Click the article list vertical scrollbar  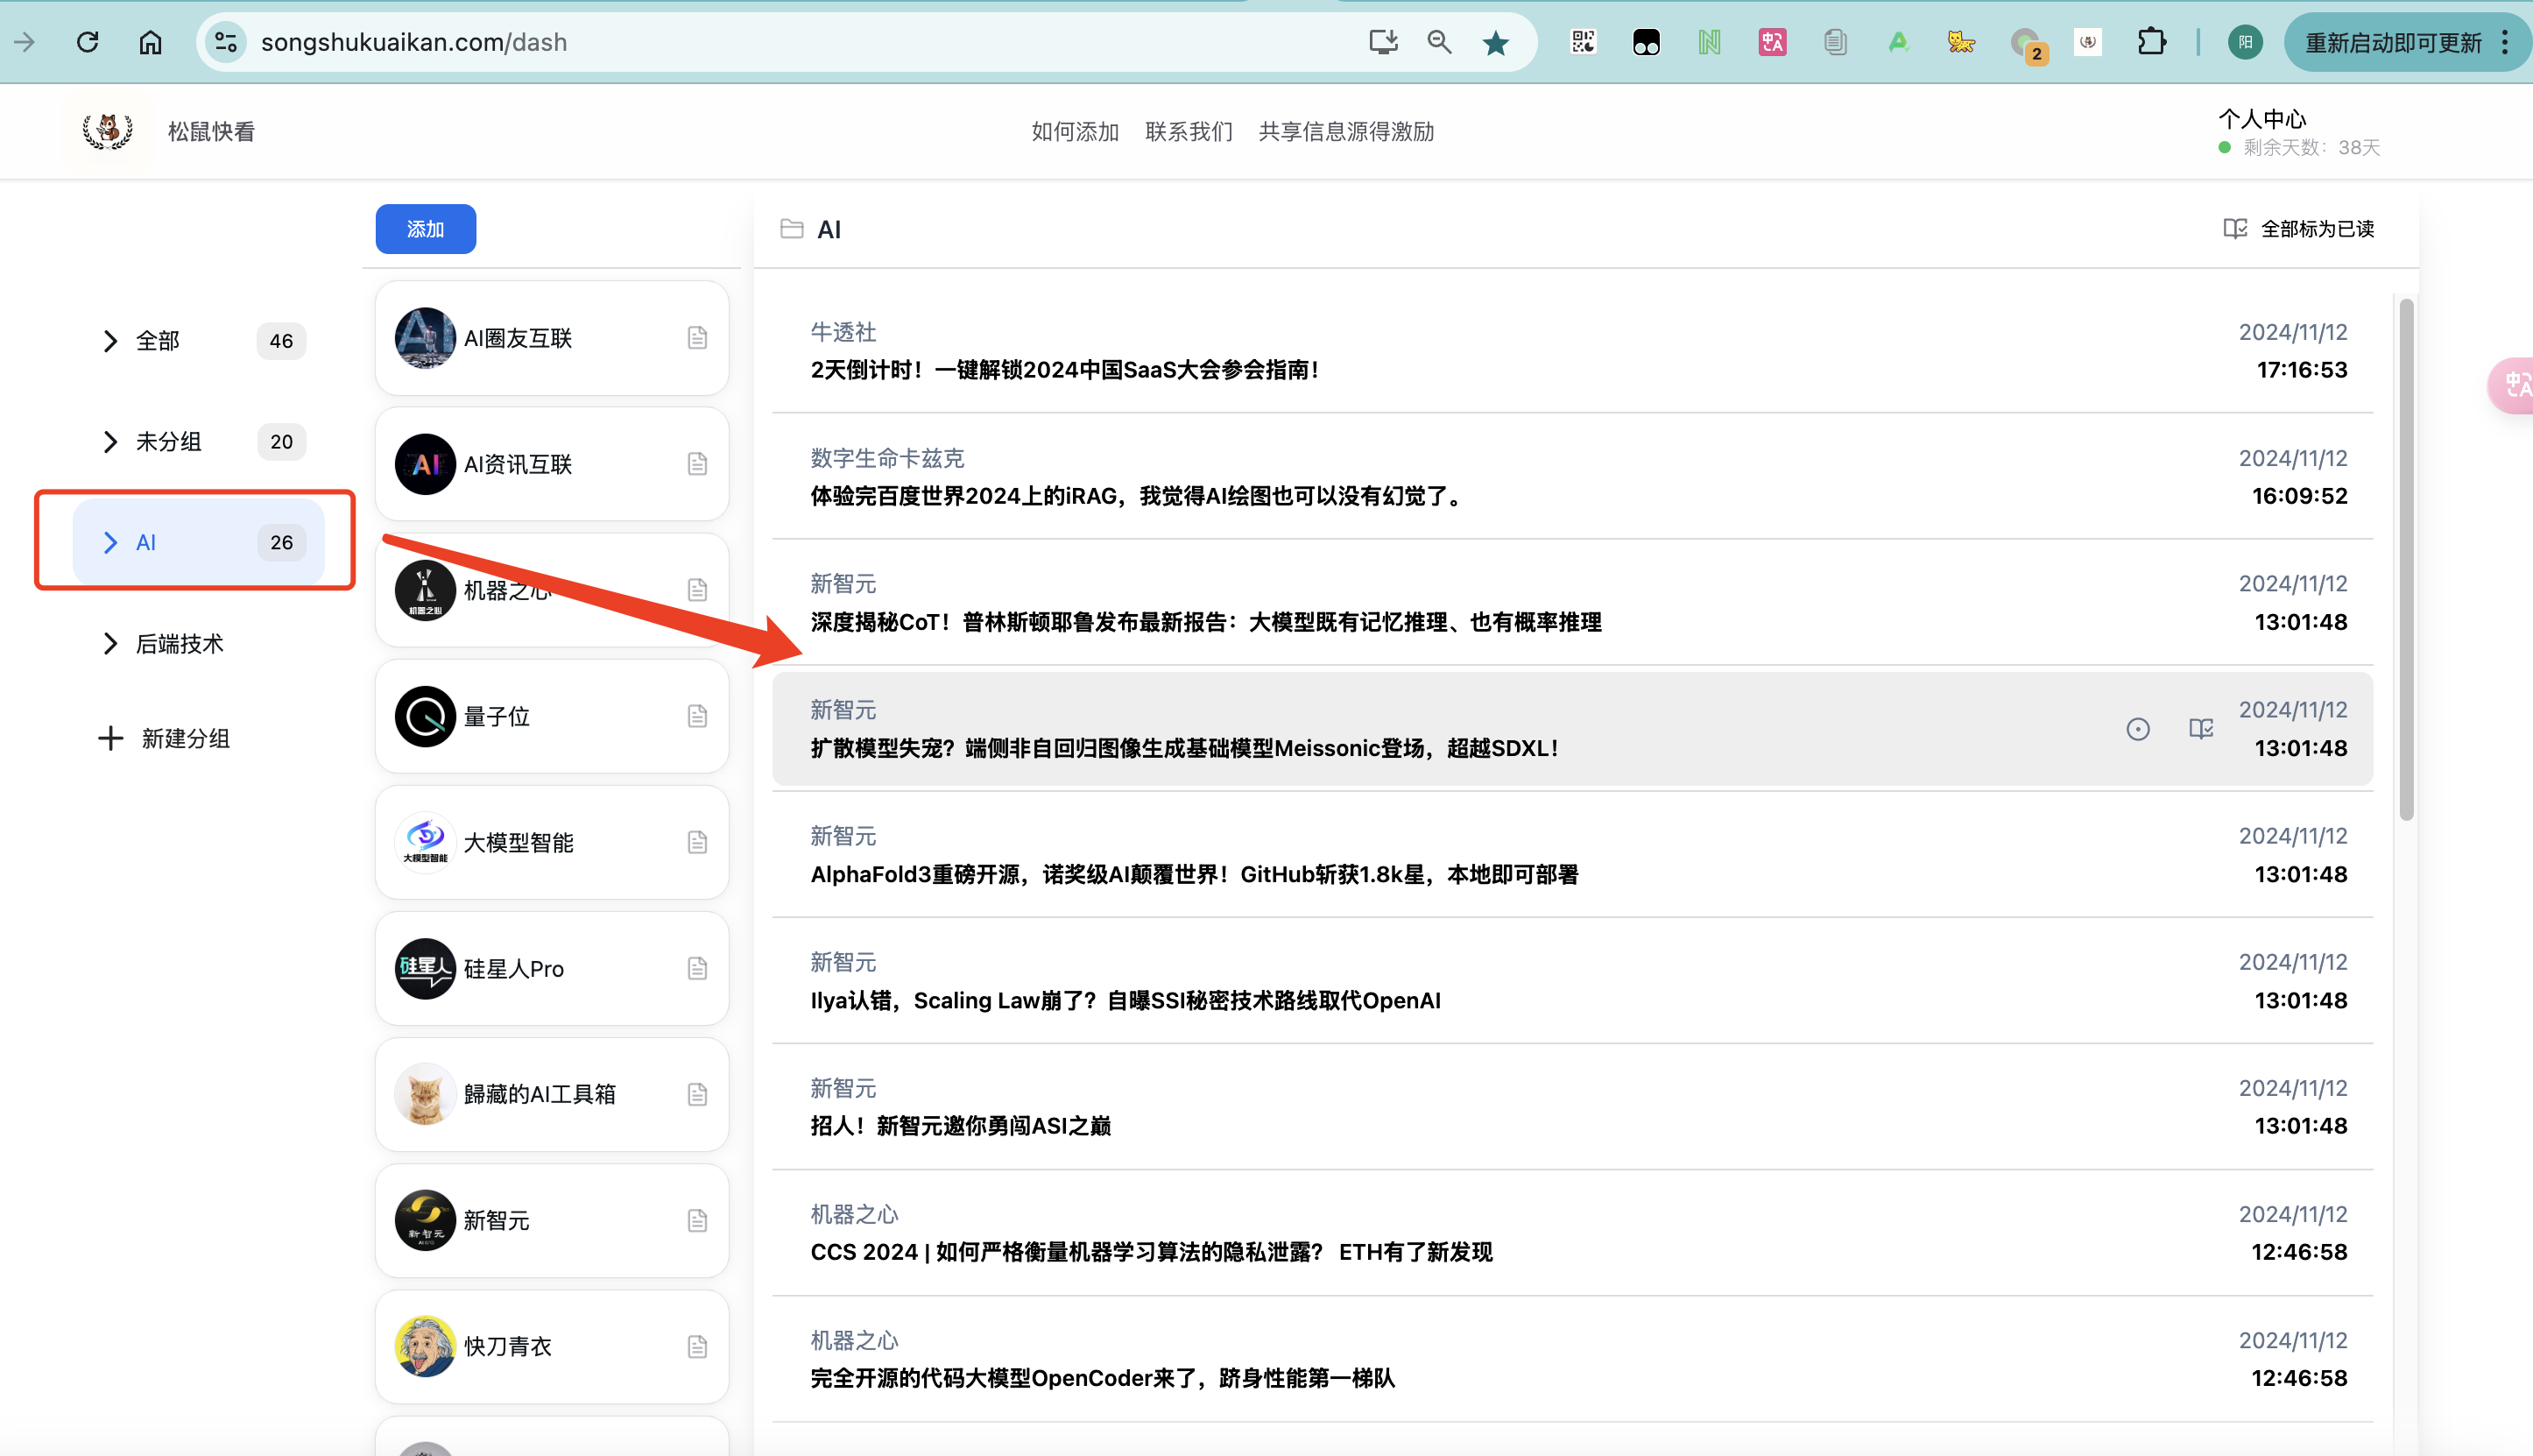[x=2406, y=560]
